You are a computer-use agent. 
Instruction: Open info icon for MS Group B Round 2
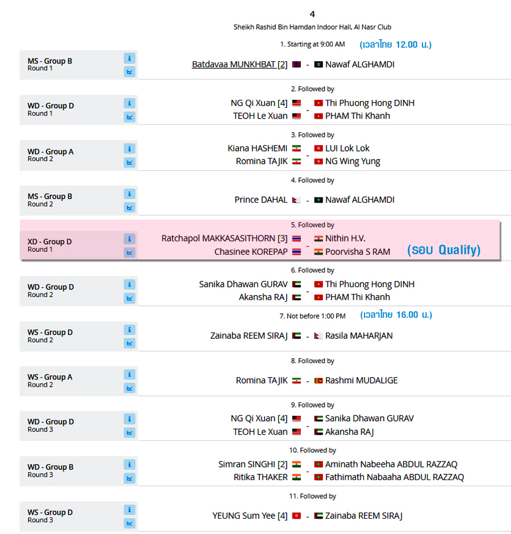point(129,194)
